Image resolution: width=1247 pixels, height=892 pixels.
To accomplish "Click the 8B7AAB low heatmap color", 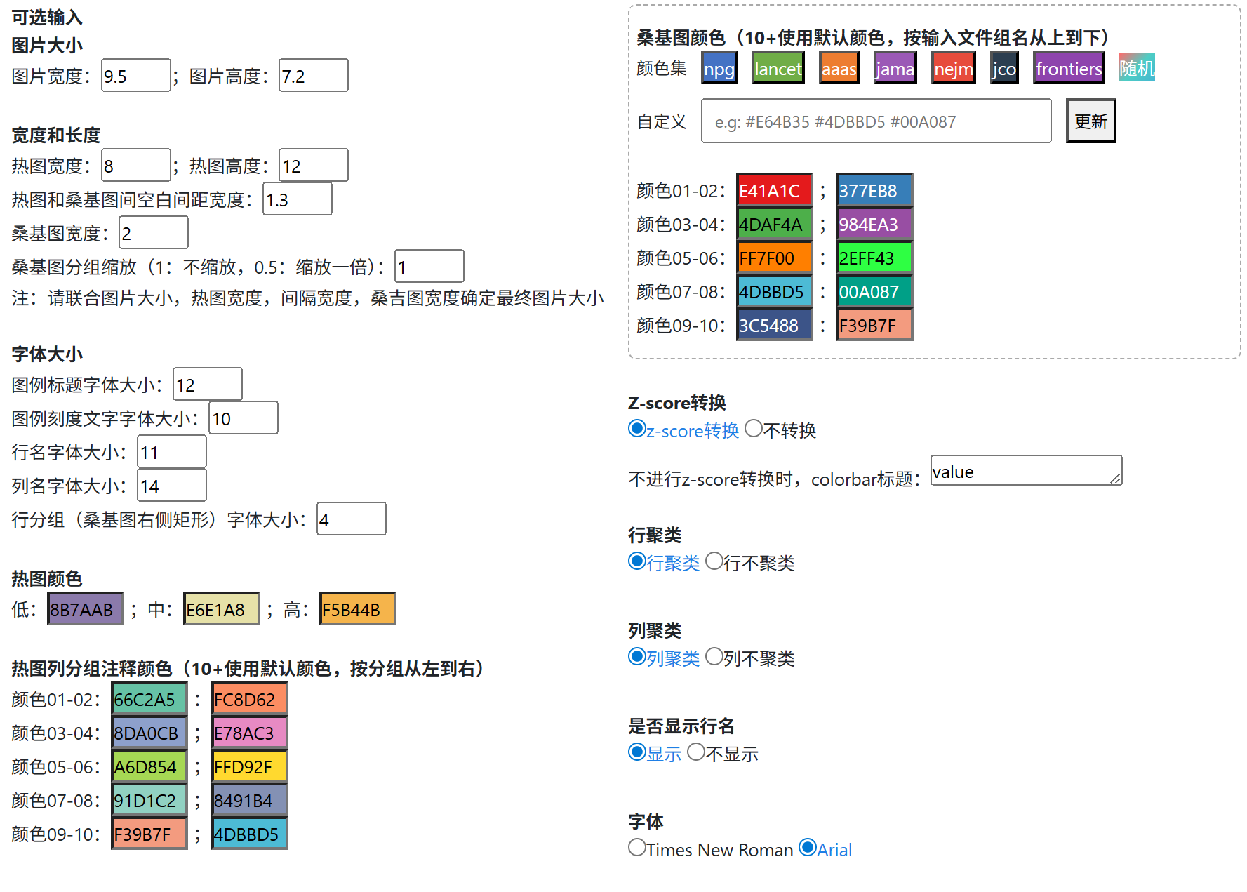I will coord(85,608).
